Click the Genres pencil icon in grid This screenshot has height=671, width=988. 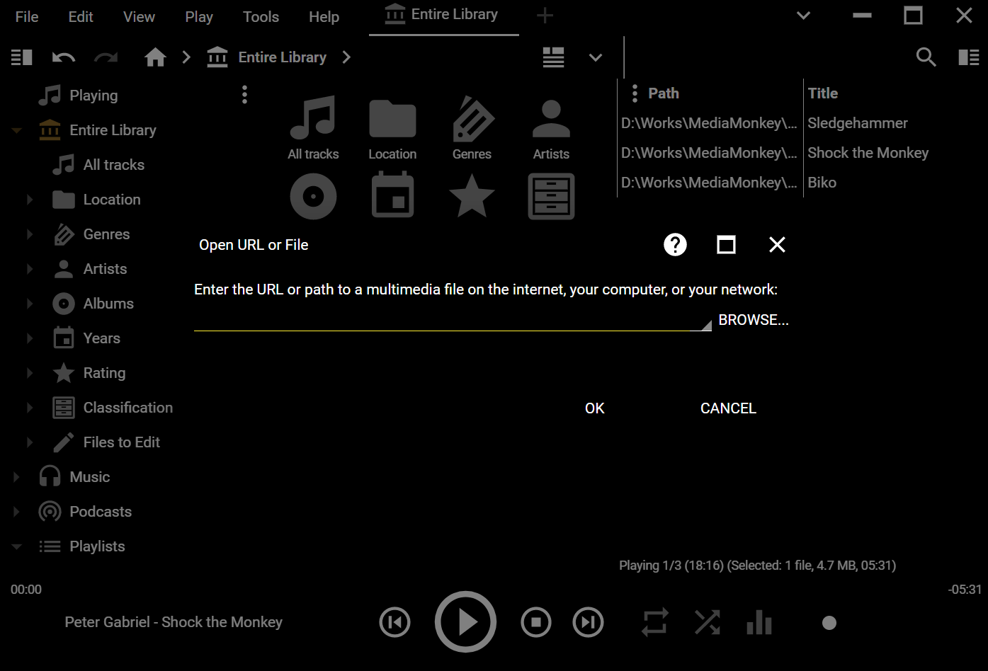(472, 120)
